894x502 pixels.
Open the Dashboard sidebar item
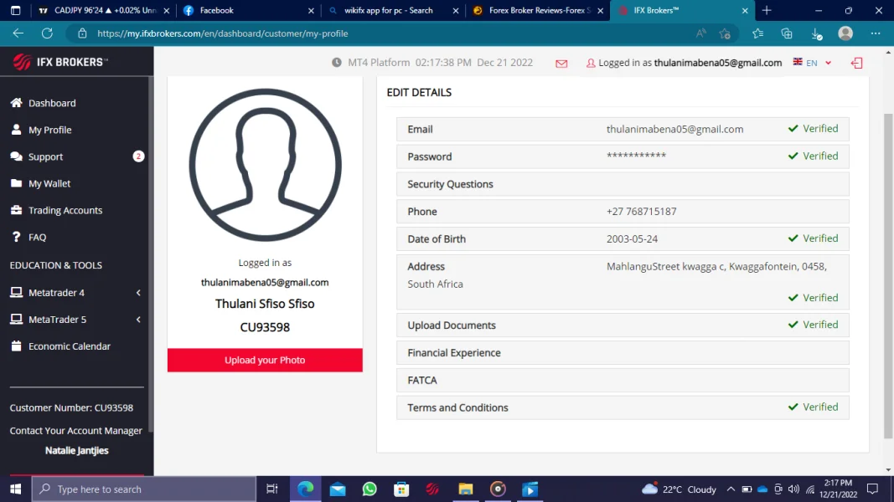[x=51, y=103]
